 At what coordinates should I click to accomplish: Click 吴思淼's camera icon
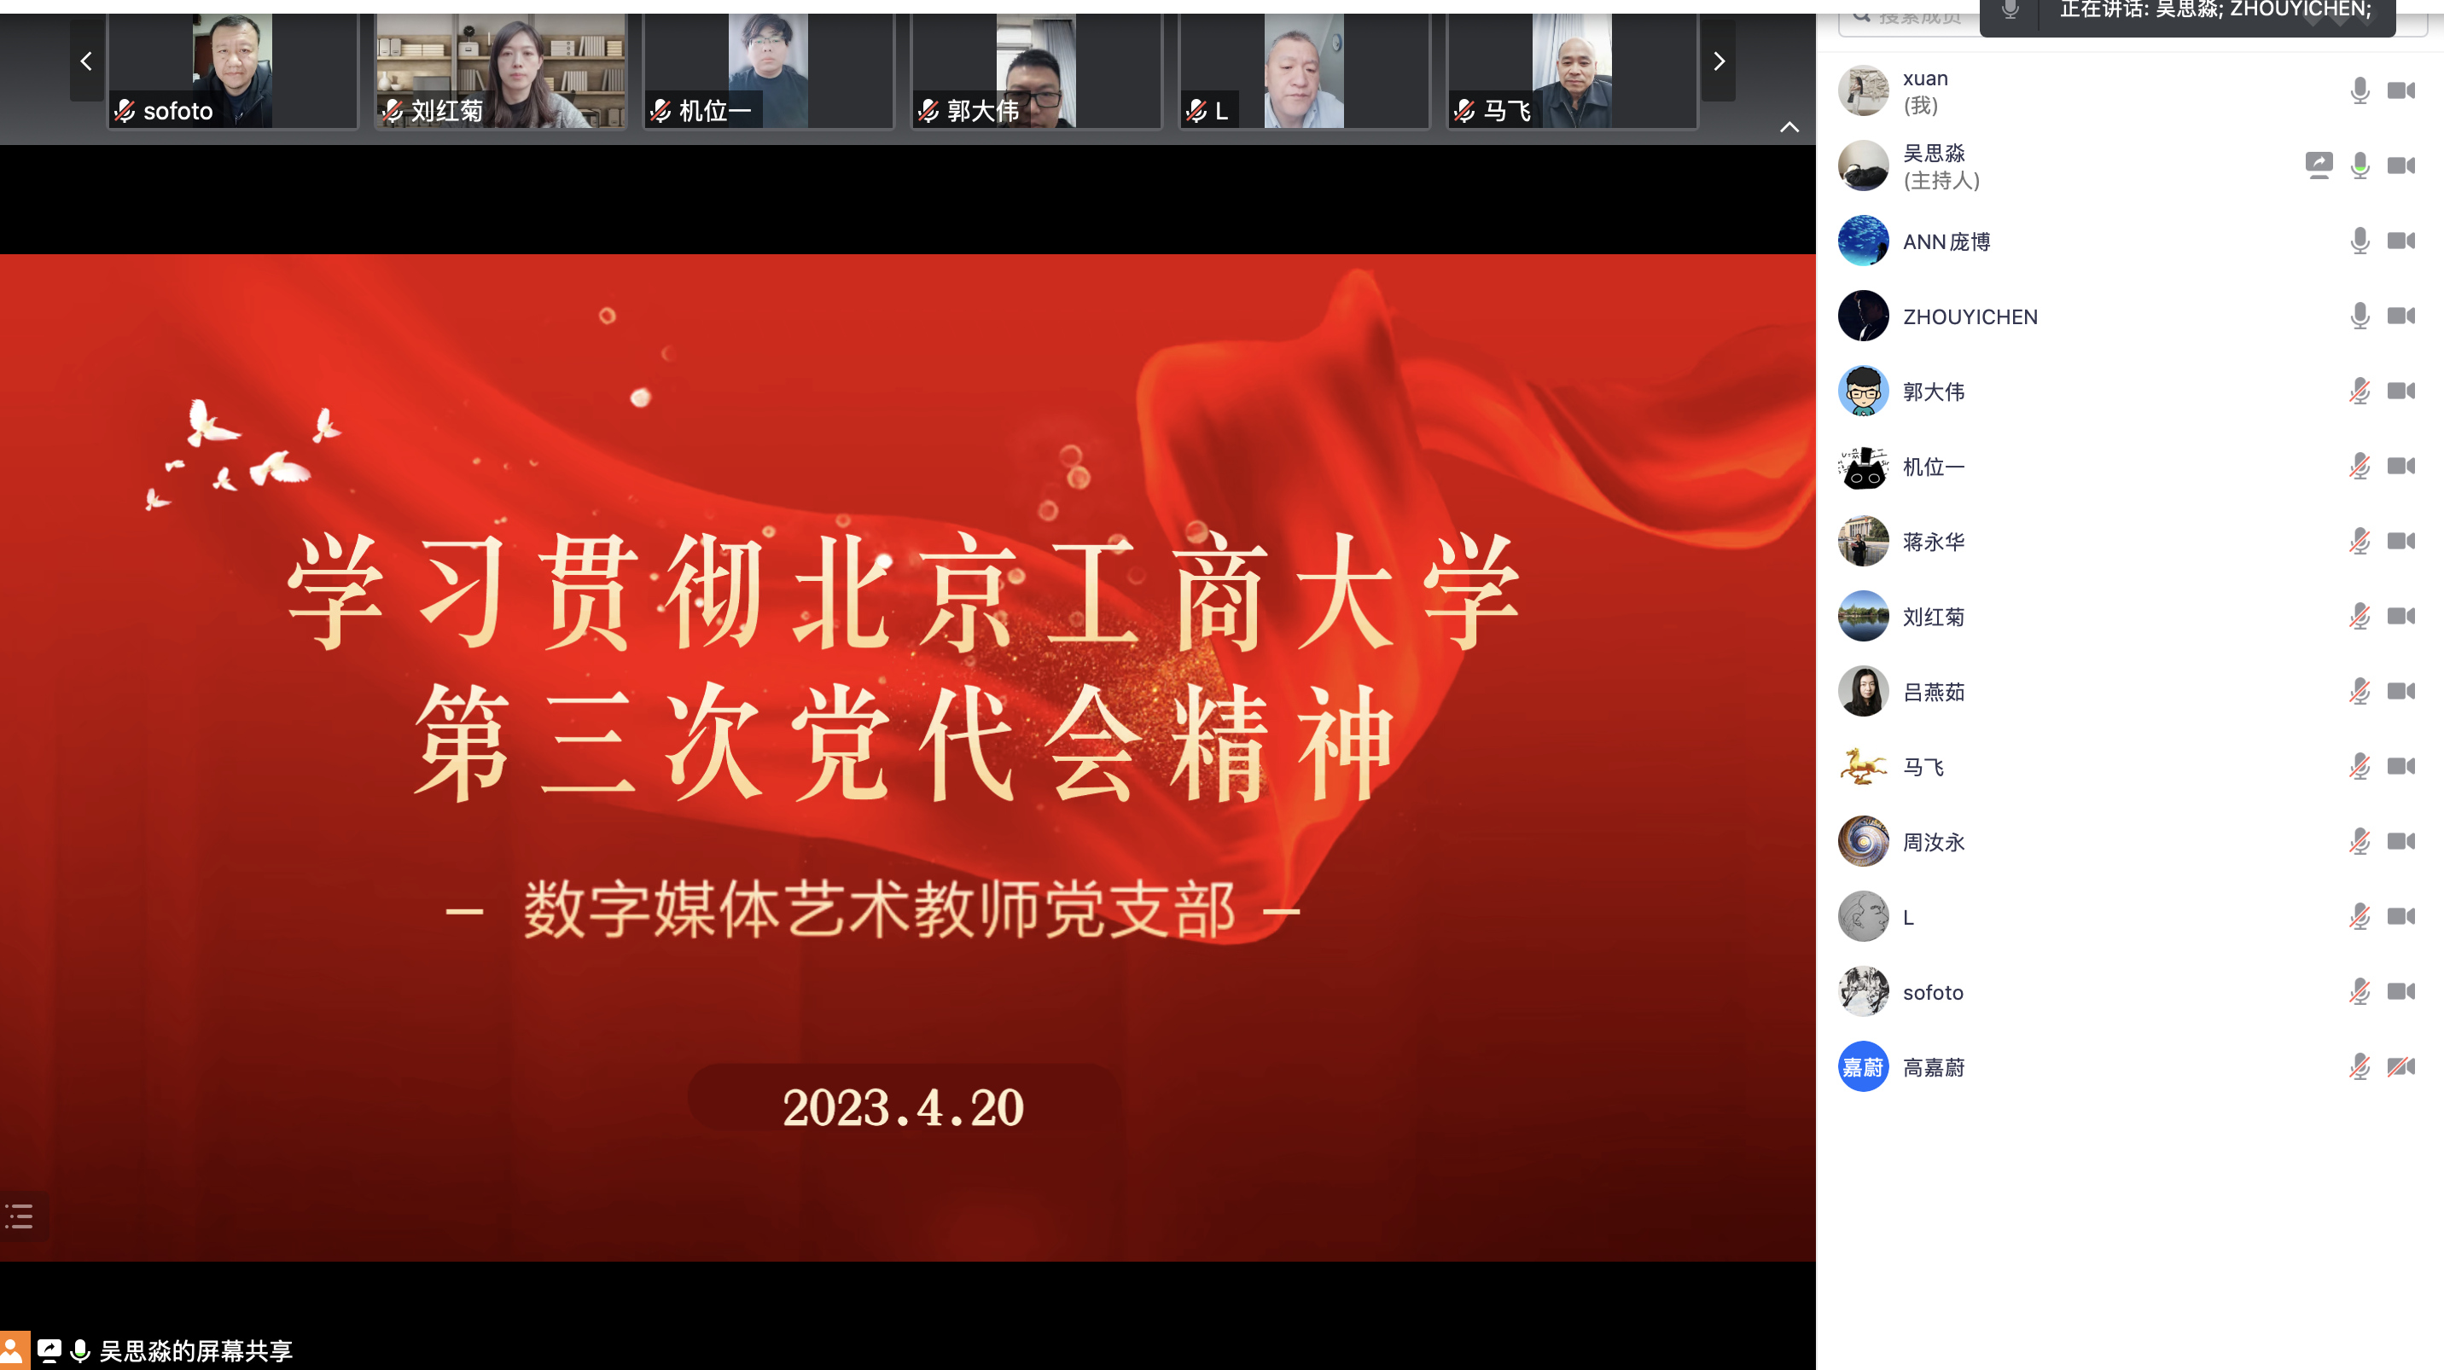coord(2401,165)
